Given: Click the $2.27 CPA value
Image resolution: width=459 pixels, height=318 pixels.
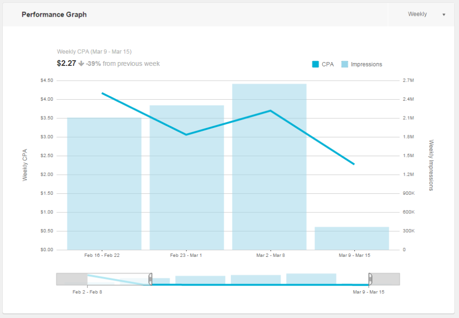Looking at the screenshot, I should (x=66, y=63).
